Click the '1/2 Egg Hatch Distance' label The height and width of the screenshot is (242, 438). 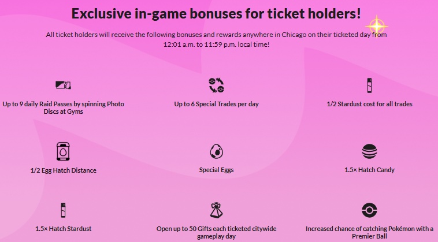coord(63,170)
